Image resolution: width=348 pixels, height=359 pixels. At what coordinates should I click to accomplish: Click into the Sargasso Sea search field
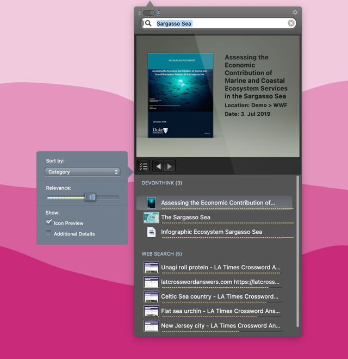click(x=218, y=23)
